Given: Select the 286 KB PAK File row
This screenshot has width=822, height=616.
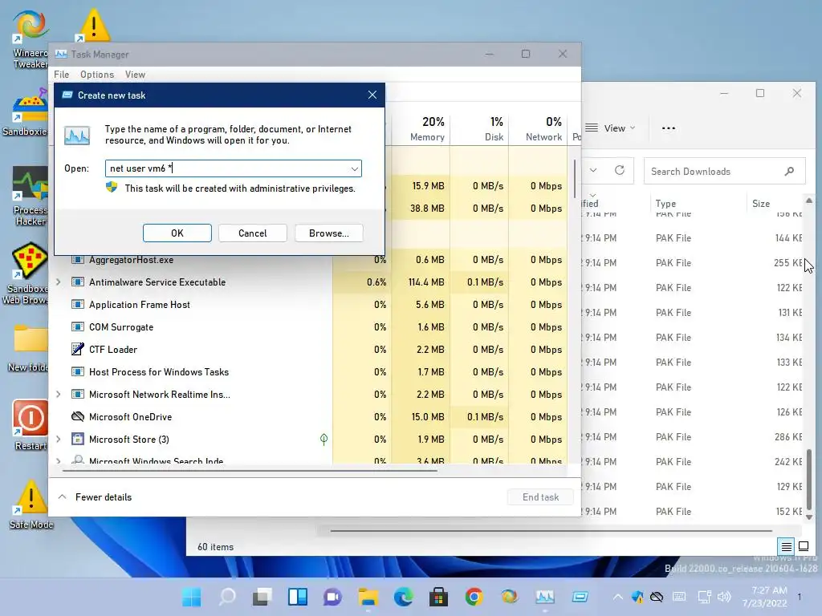Looking at the screenshot, I should pos(692,437).
